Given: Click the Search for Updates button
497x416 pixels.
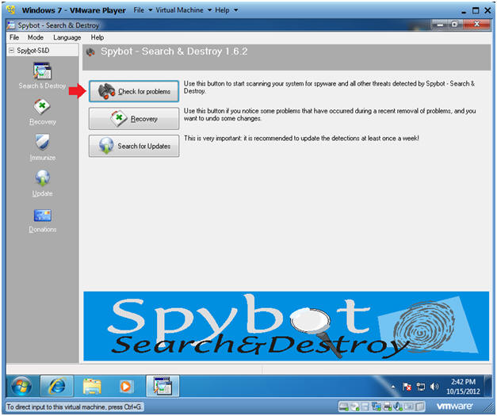Looking at the screenshot, I should 134,146.
